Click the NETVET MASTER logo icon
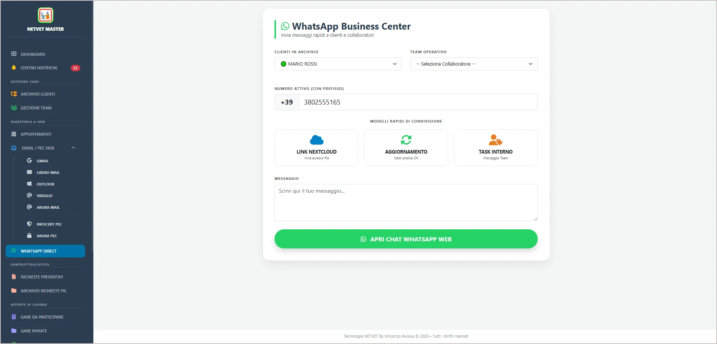Viewport: 717px width, 344px height. tap(45, 15)
